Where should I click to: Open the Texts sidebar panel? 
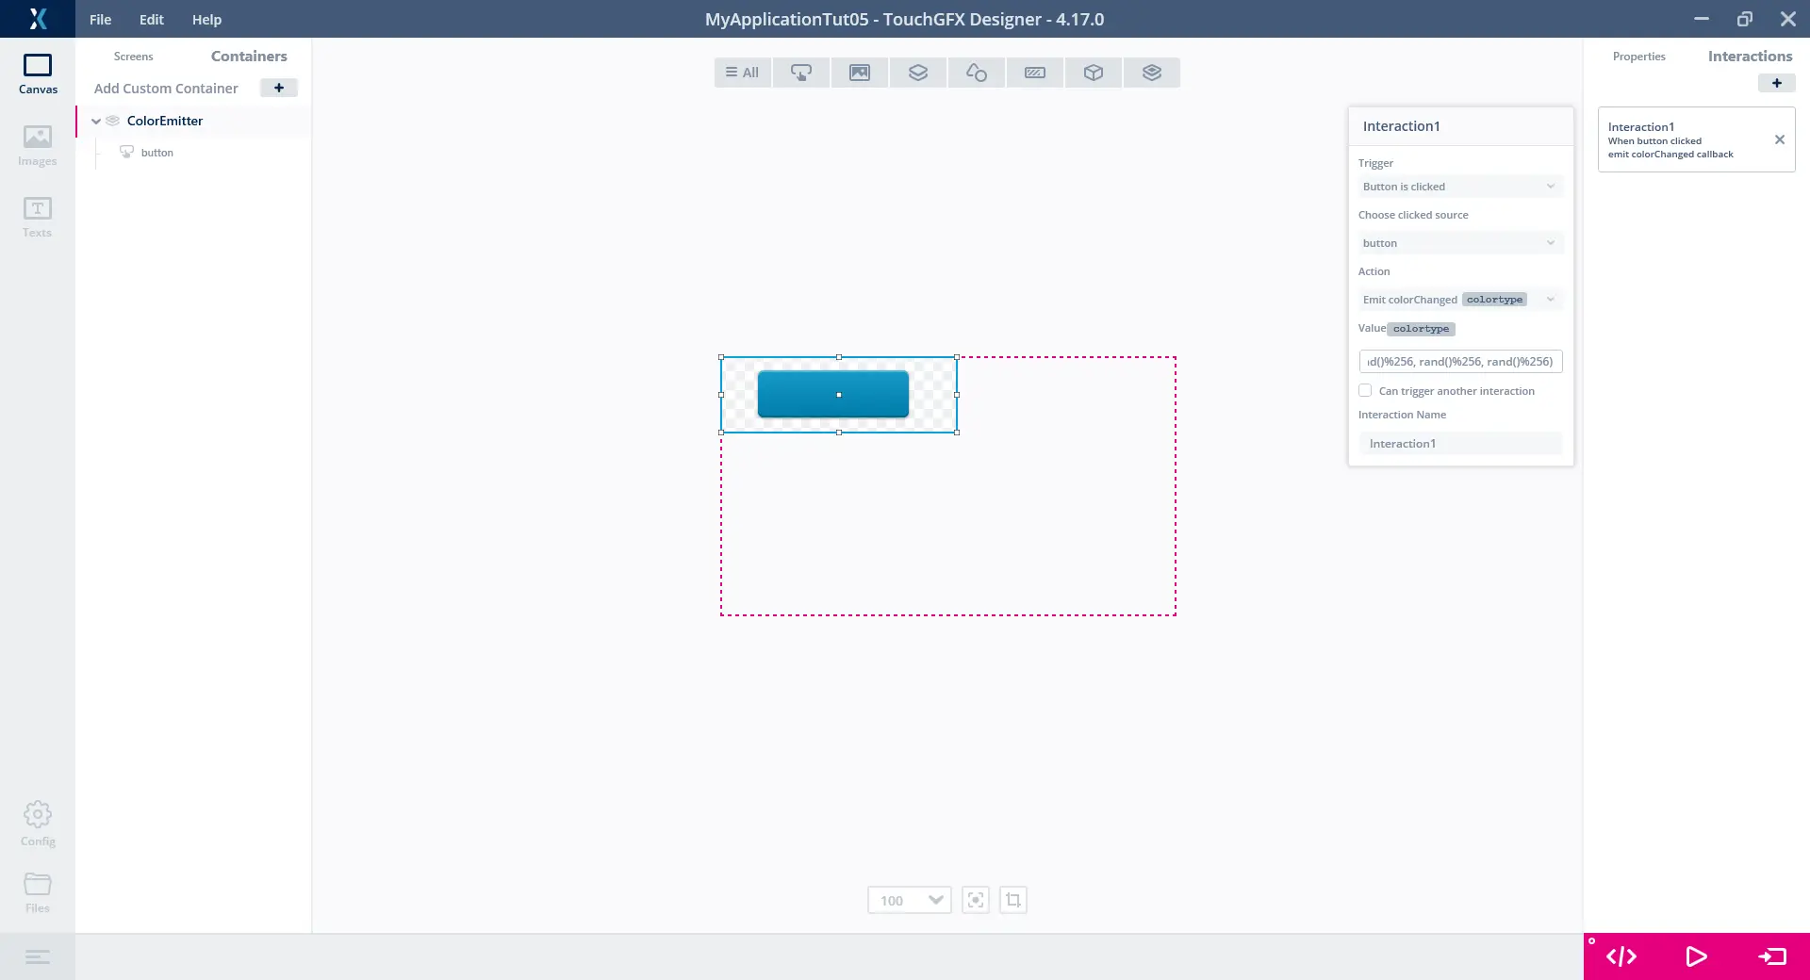click(x=38, y=218)
